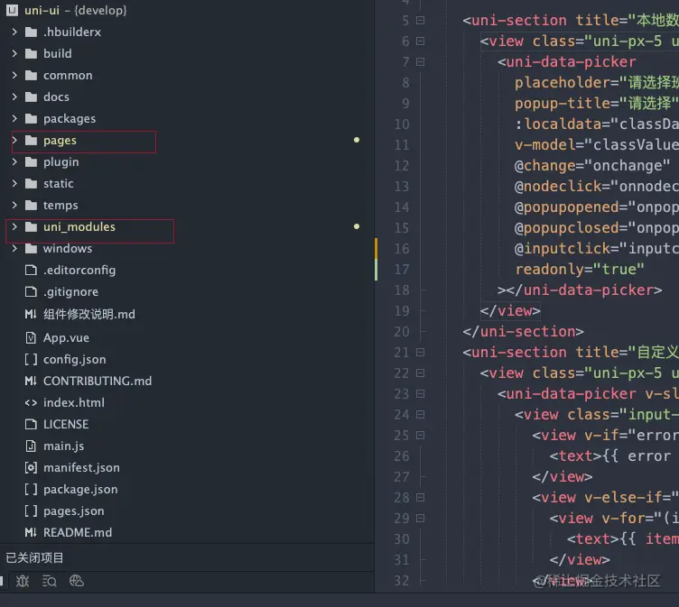Image resolution: width=679 pixels, height=607 pixels.
Task: Click the Vue file icon of App.vue
Action: 31,337
